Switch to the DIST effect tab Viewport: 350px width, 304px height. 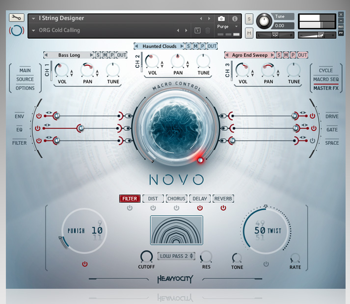pyautogui.click(x=153, y=198)
